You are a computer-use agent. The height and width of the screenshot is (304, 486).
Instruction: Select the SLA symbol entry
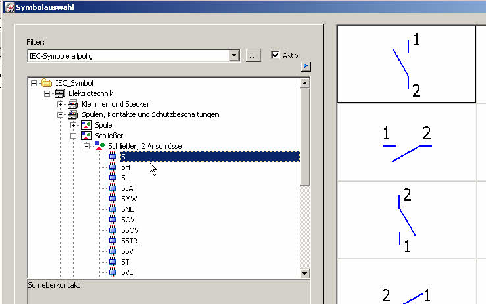[127, 188]
